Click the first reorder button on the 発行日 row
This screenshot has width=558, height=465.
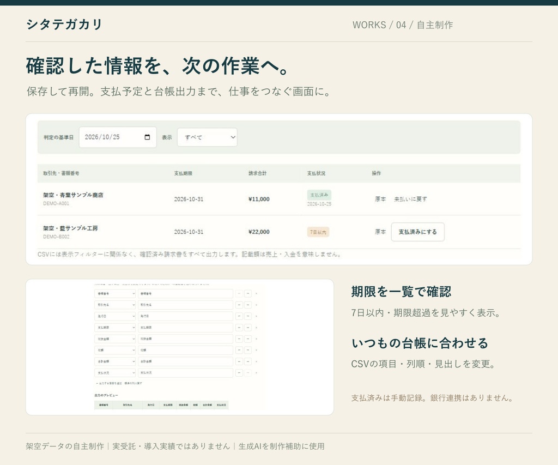tap(239, 316)
